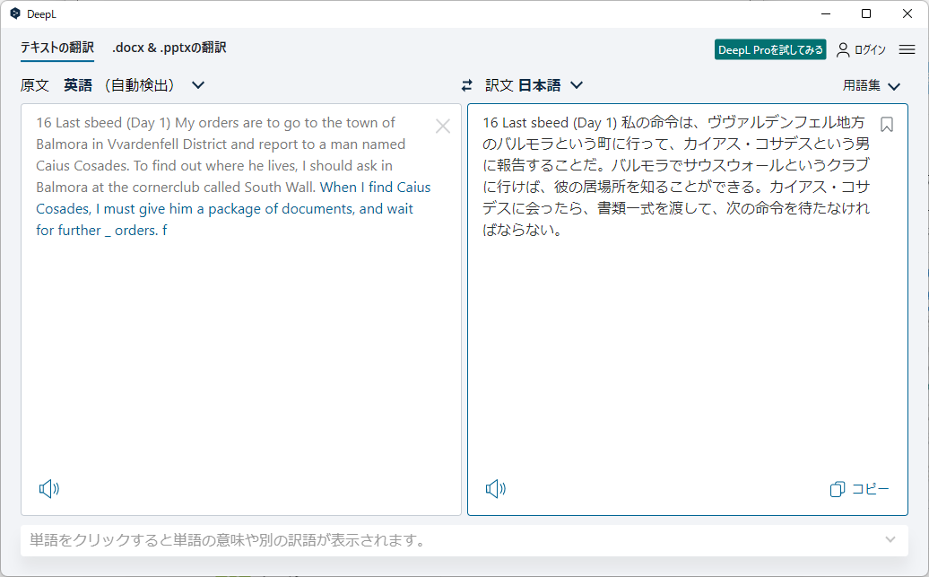Copy the Japanese translation
This screenshot has width=929, height=577.
pyautogui.click(x=859, y=488)
